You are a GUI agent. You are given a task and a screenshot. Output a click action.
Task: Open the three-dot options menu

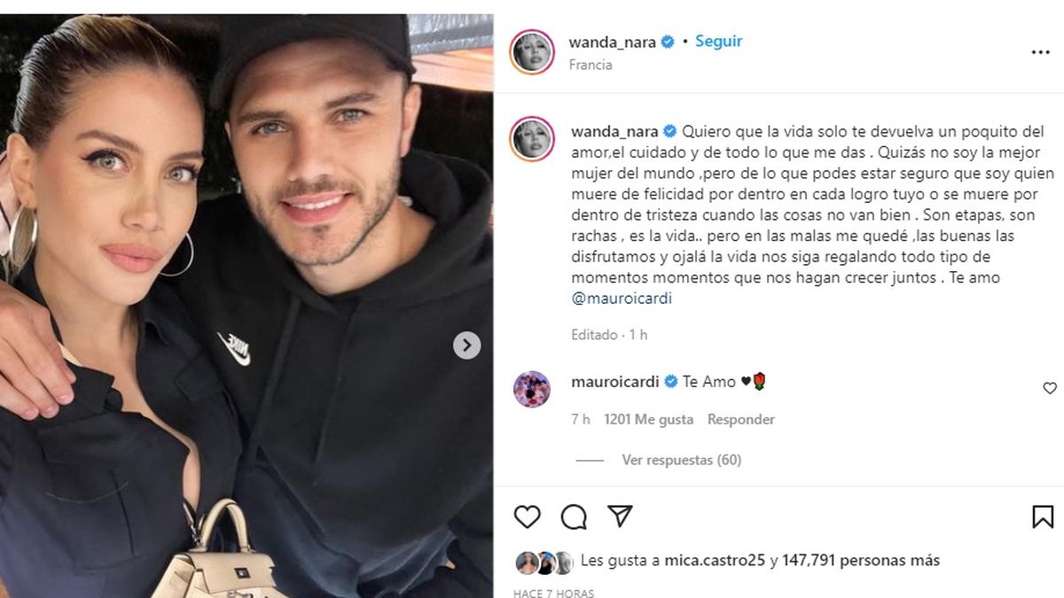click(x=1040, y=52)
